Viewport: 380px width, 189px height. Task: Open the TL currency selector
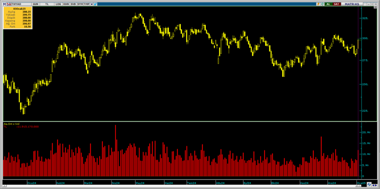coord(47,4)
